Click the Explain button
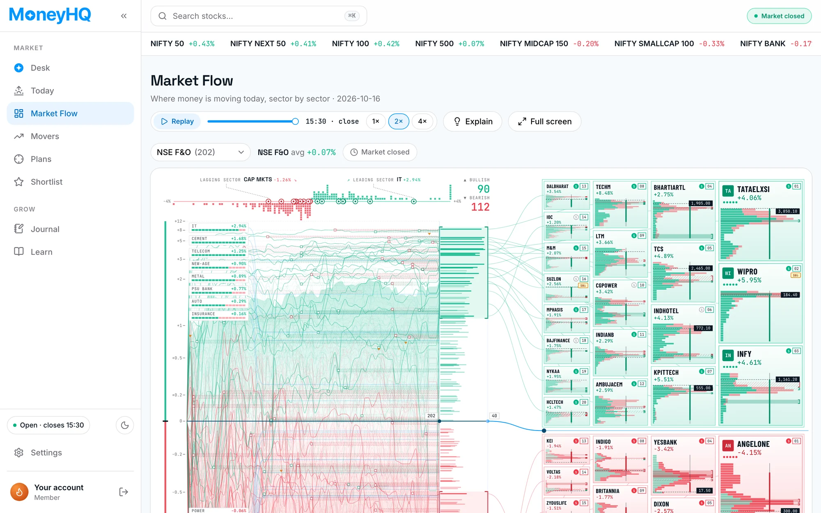Viewport: 821px width, 513px height. tap(472, 121)
